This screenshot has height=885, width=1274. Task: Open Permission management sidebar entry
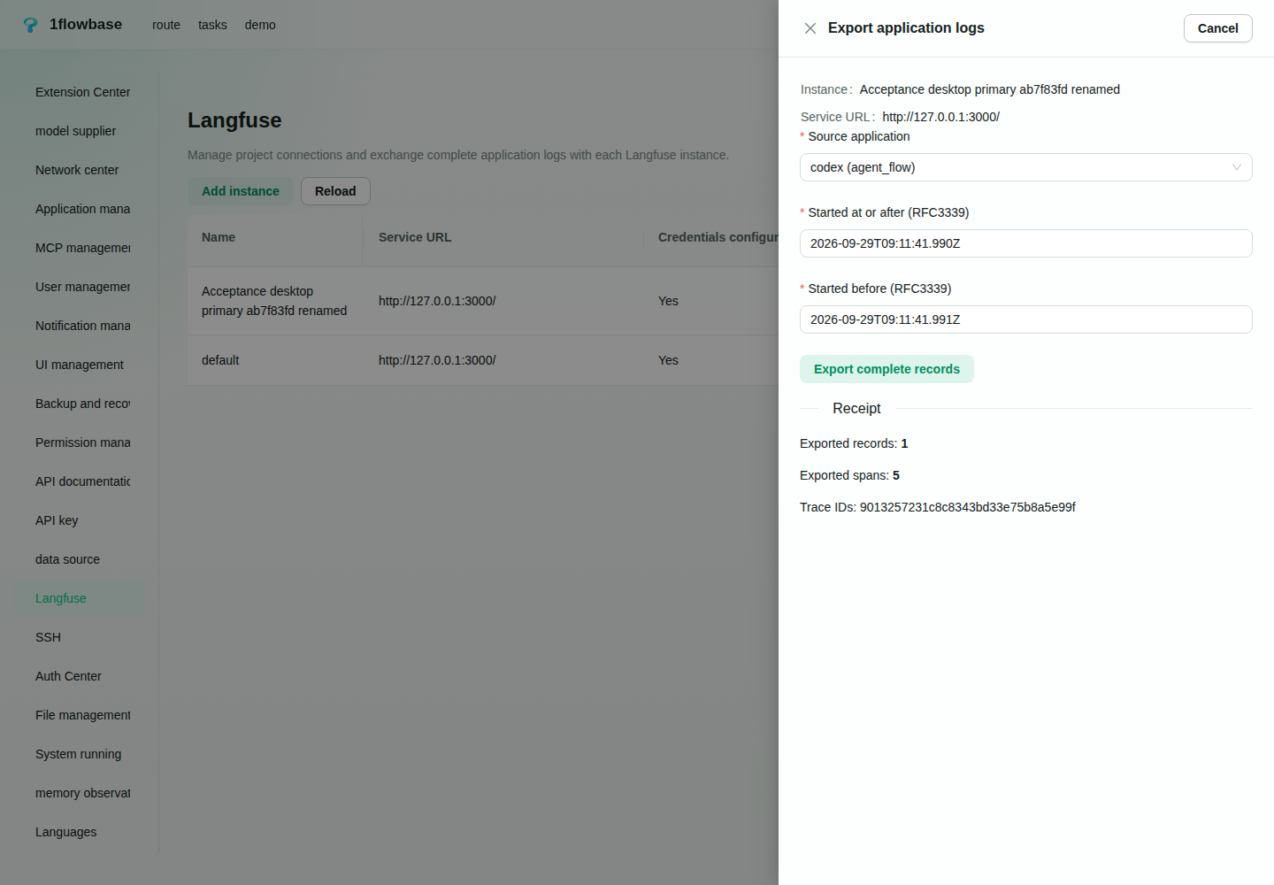80,442
